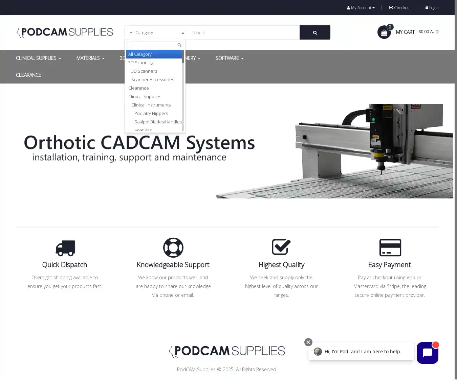Choose Podiatry Nippers from category list
This screenshot has width=457, height=380.
[151, 113]
